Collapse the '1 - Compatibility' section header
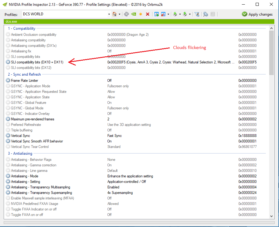 [x=21, y=28]
